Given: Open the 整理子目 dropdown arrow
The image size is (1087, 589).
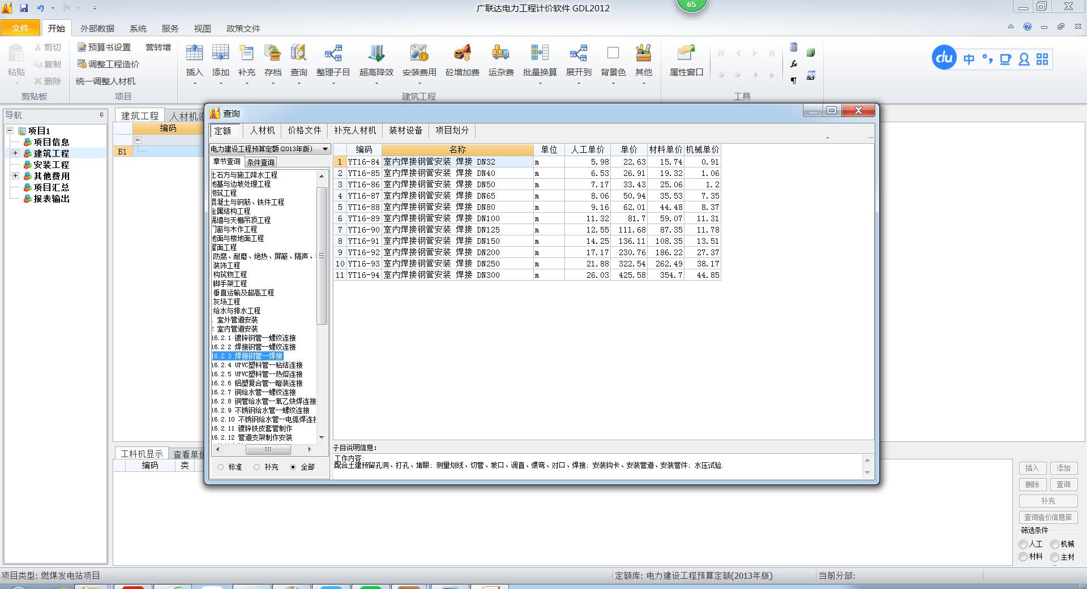Looking at the screenshot, I should [333, 84].
